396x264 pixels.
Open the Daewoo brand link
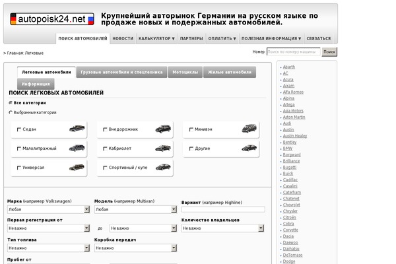tap(290, 242)
